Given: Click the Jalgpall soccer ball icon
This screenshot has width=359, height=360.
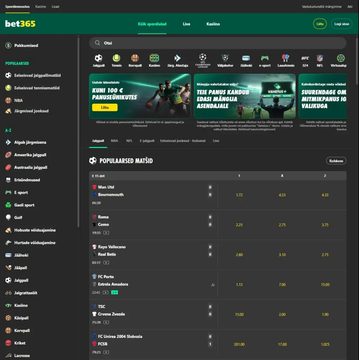Looking at the screenshot, I should click(98, 58).
